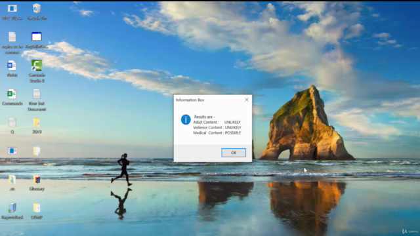Select the blue window icon below the blank file

(12, 154)
